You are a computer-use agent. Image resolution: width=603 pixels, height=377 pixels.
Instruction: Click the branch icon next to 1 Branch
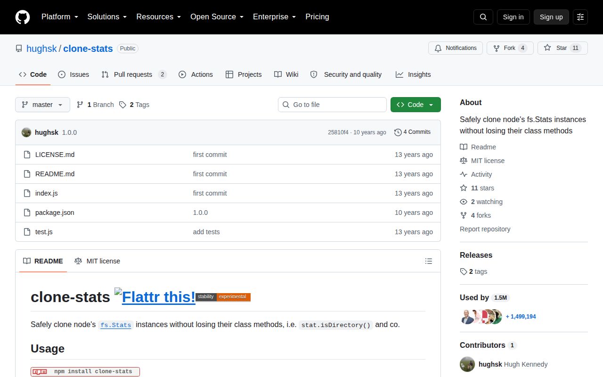coord(80,105)
